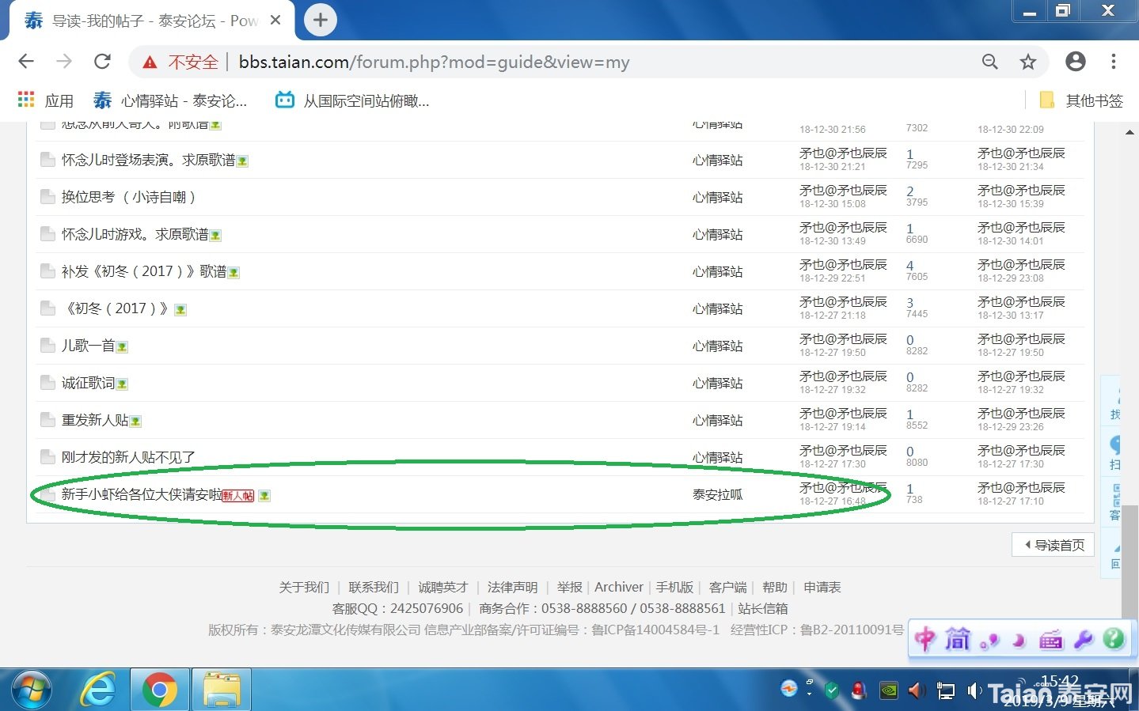Open File Explorer from the taskbar
The image size is (1139, 711).
tap(222, 690)
